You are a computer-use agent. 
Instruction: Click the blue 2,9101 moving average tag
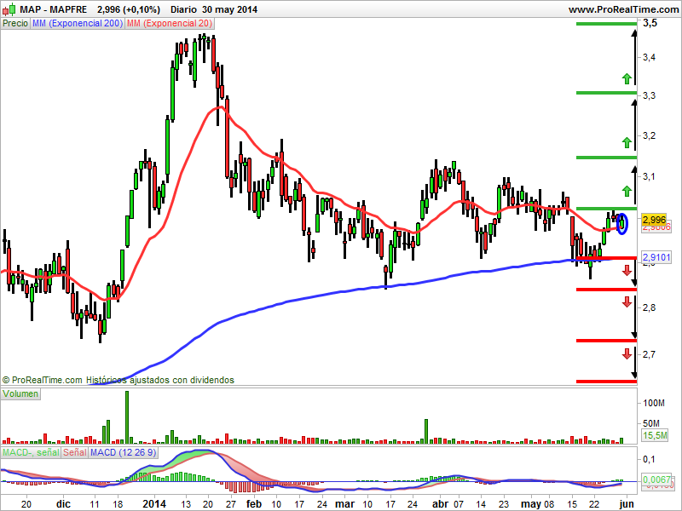click(656, 257)
